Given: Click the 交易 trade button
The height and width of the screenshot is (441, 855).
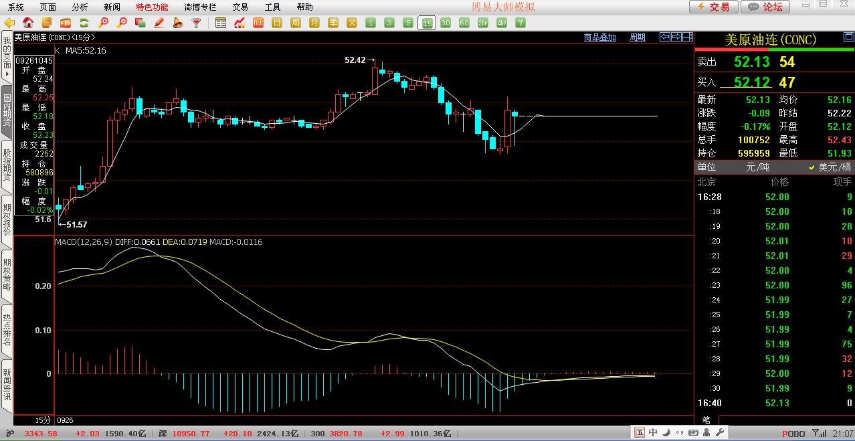Looking at the screenshot, I should (714, 7).
